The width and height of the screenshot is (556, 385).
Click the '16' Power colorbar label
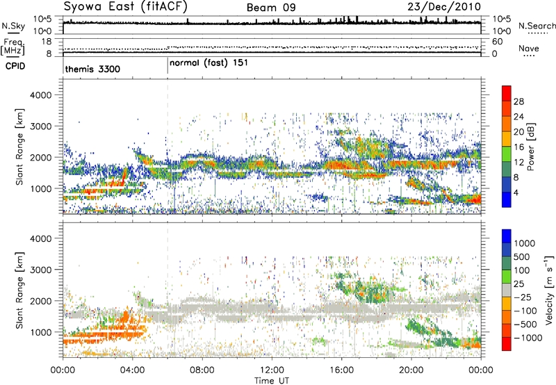(x=518, y=147)
